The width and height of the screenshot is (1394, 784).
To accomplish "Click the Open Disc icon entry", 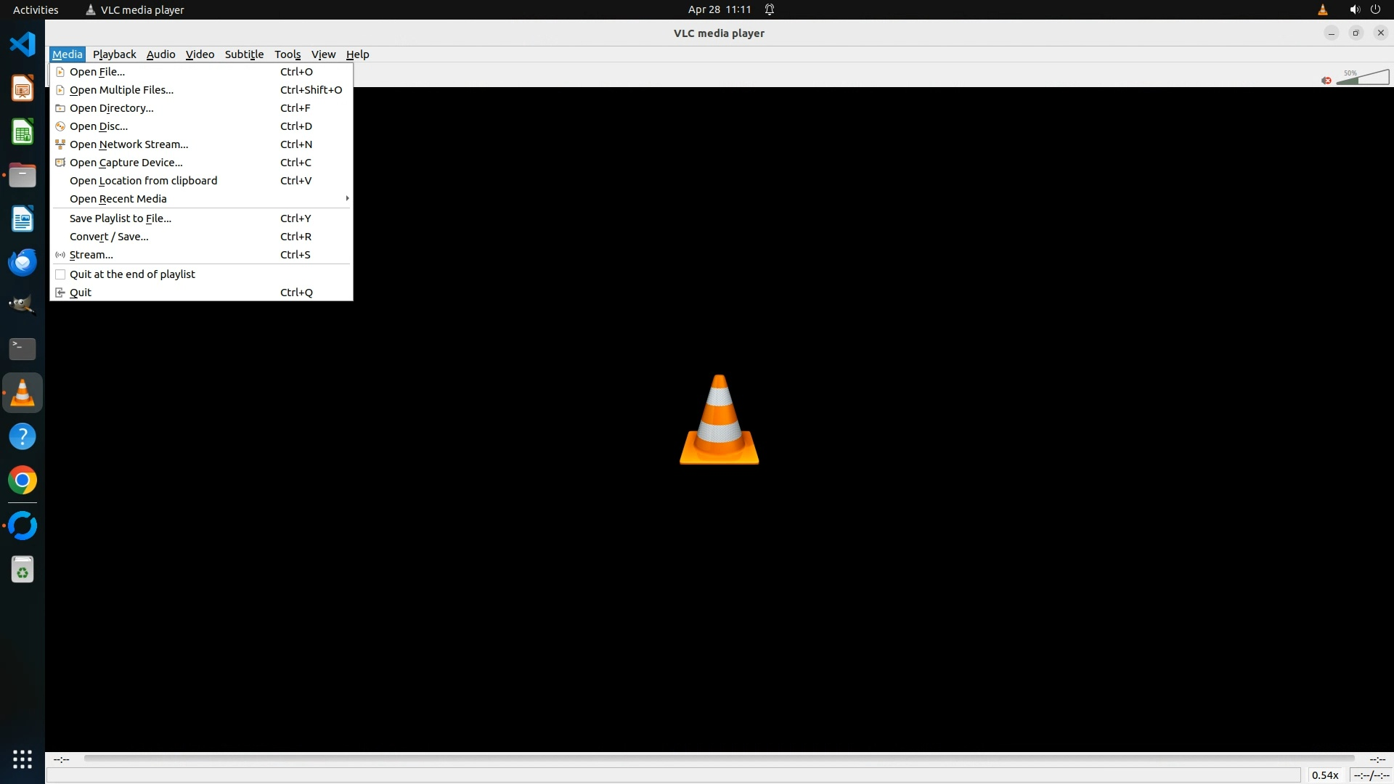I will 60,126.
